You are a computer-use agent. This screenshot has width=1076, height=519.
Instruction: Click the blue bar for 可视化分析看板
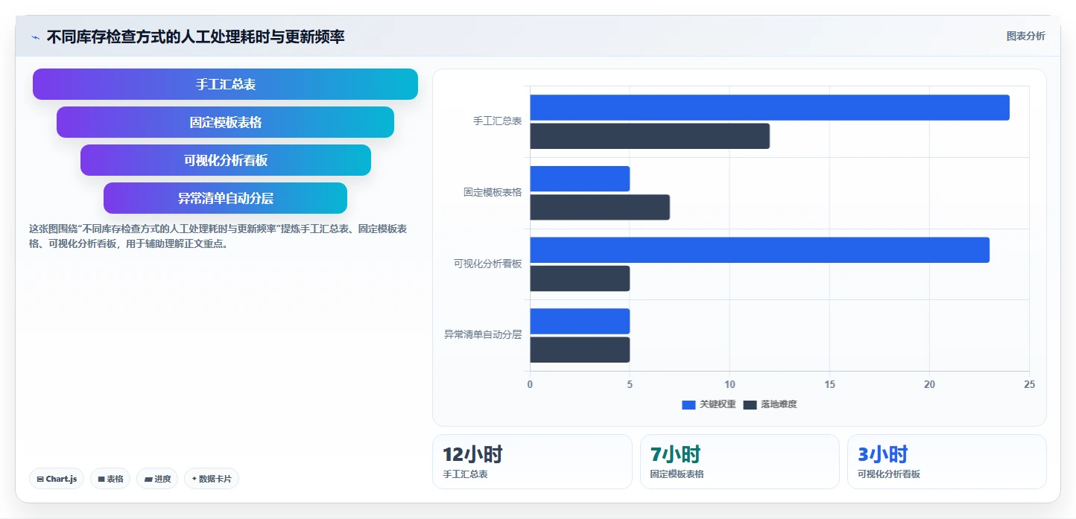[x=759, y=250]
